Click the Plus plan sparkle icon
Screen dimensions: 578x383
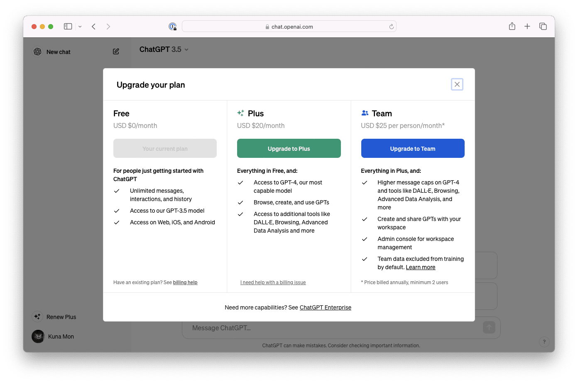pyautogui.click(x=240, y=113)
